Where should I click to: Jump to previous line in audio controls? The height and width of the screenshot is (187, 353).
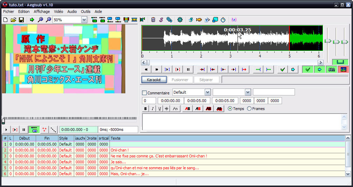pos(146,69)
